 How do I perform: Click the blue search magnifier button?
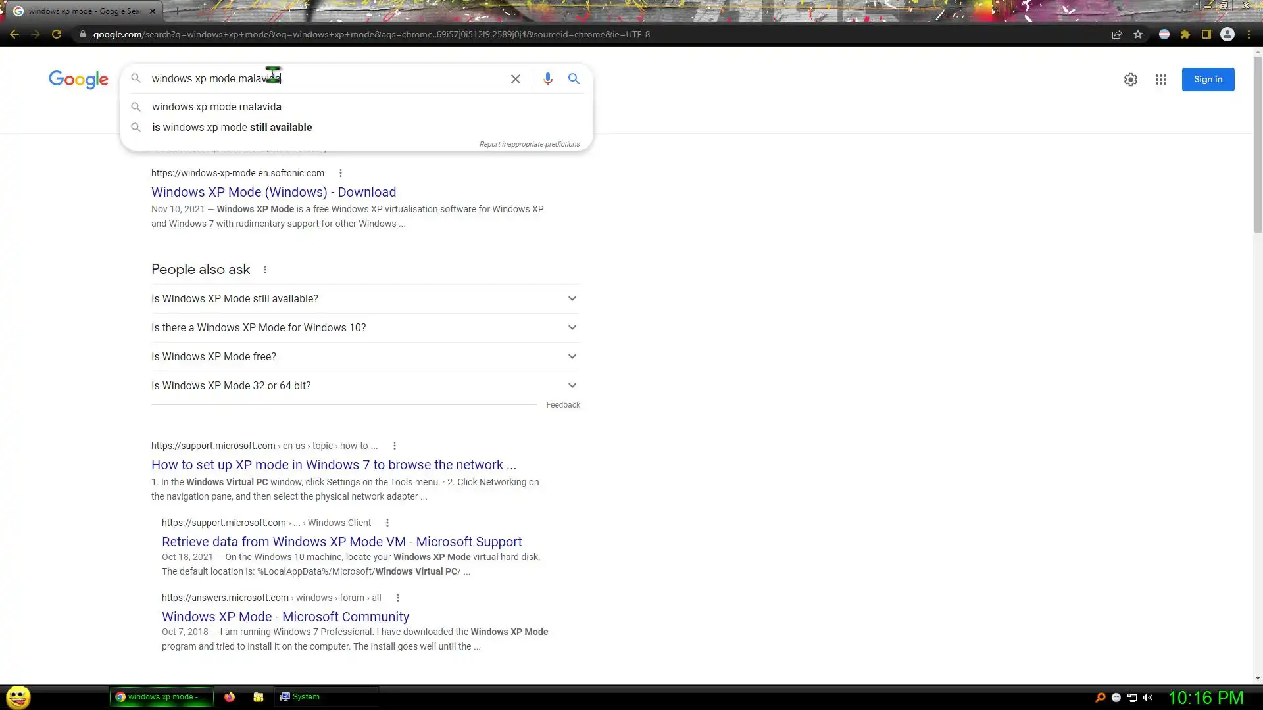coord(574,79)
